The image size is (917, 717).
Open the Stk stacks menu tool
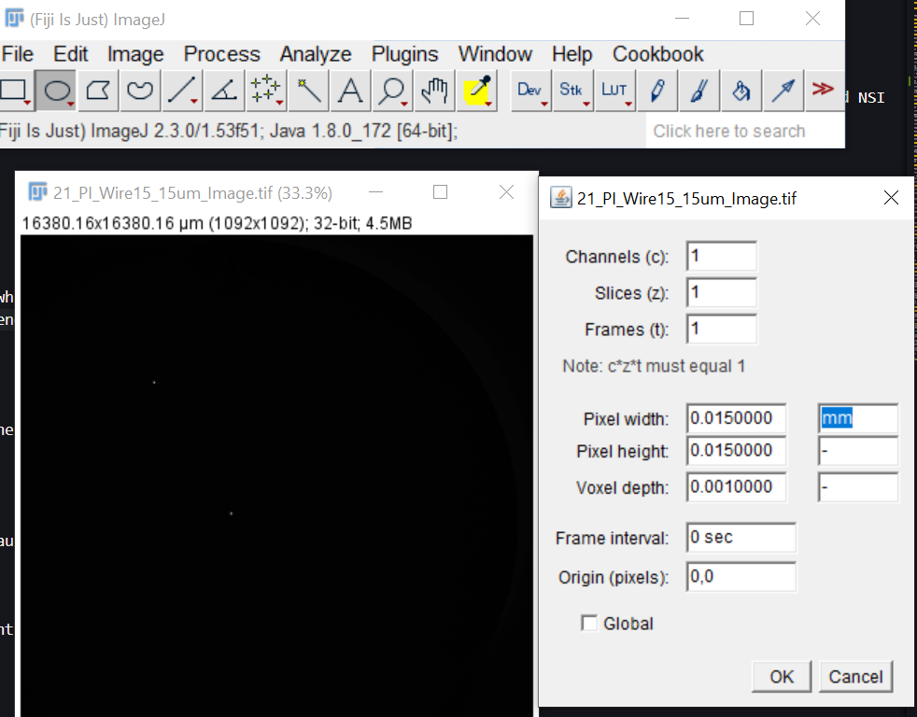[572, 91]
